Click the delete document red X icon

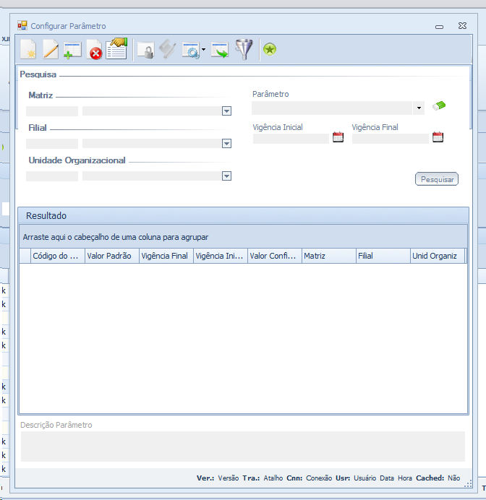click(x=95, y=51)
